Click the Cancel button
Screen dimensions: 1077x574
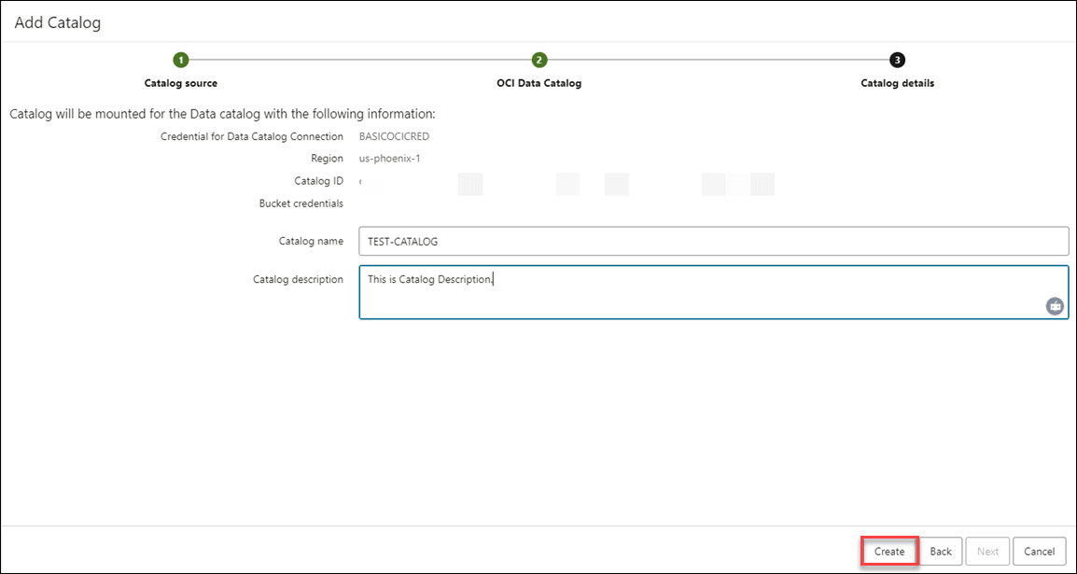(x=1039, y=551)
